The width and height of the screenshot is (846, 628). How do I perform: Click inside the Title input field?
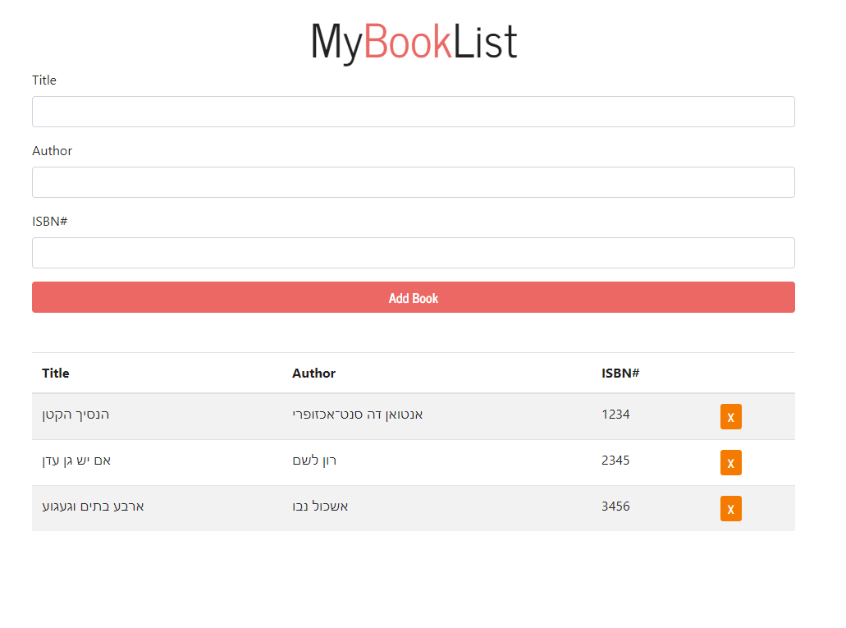tap(413, 111)
